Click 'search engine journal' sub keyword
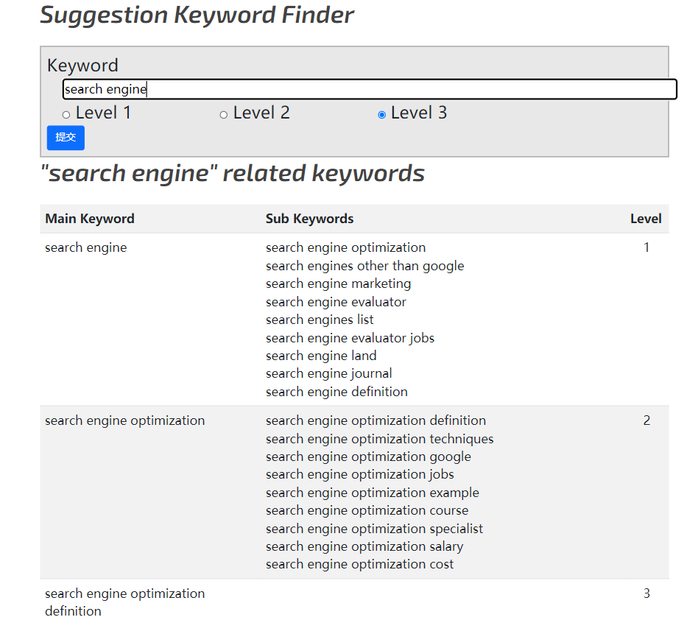The height and width of the screenshot is (620, 698). (328, 373)
